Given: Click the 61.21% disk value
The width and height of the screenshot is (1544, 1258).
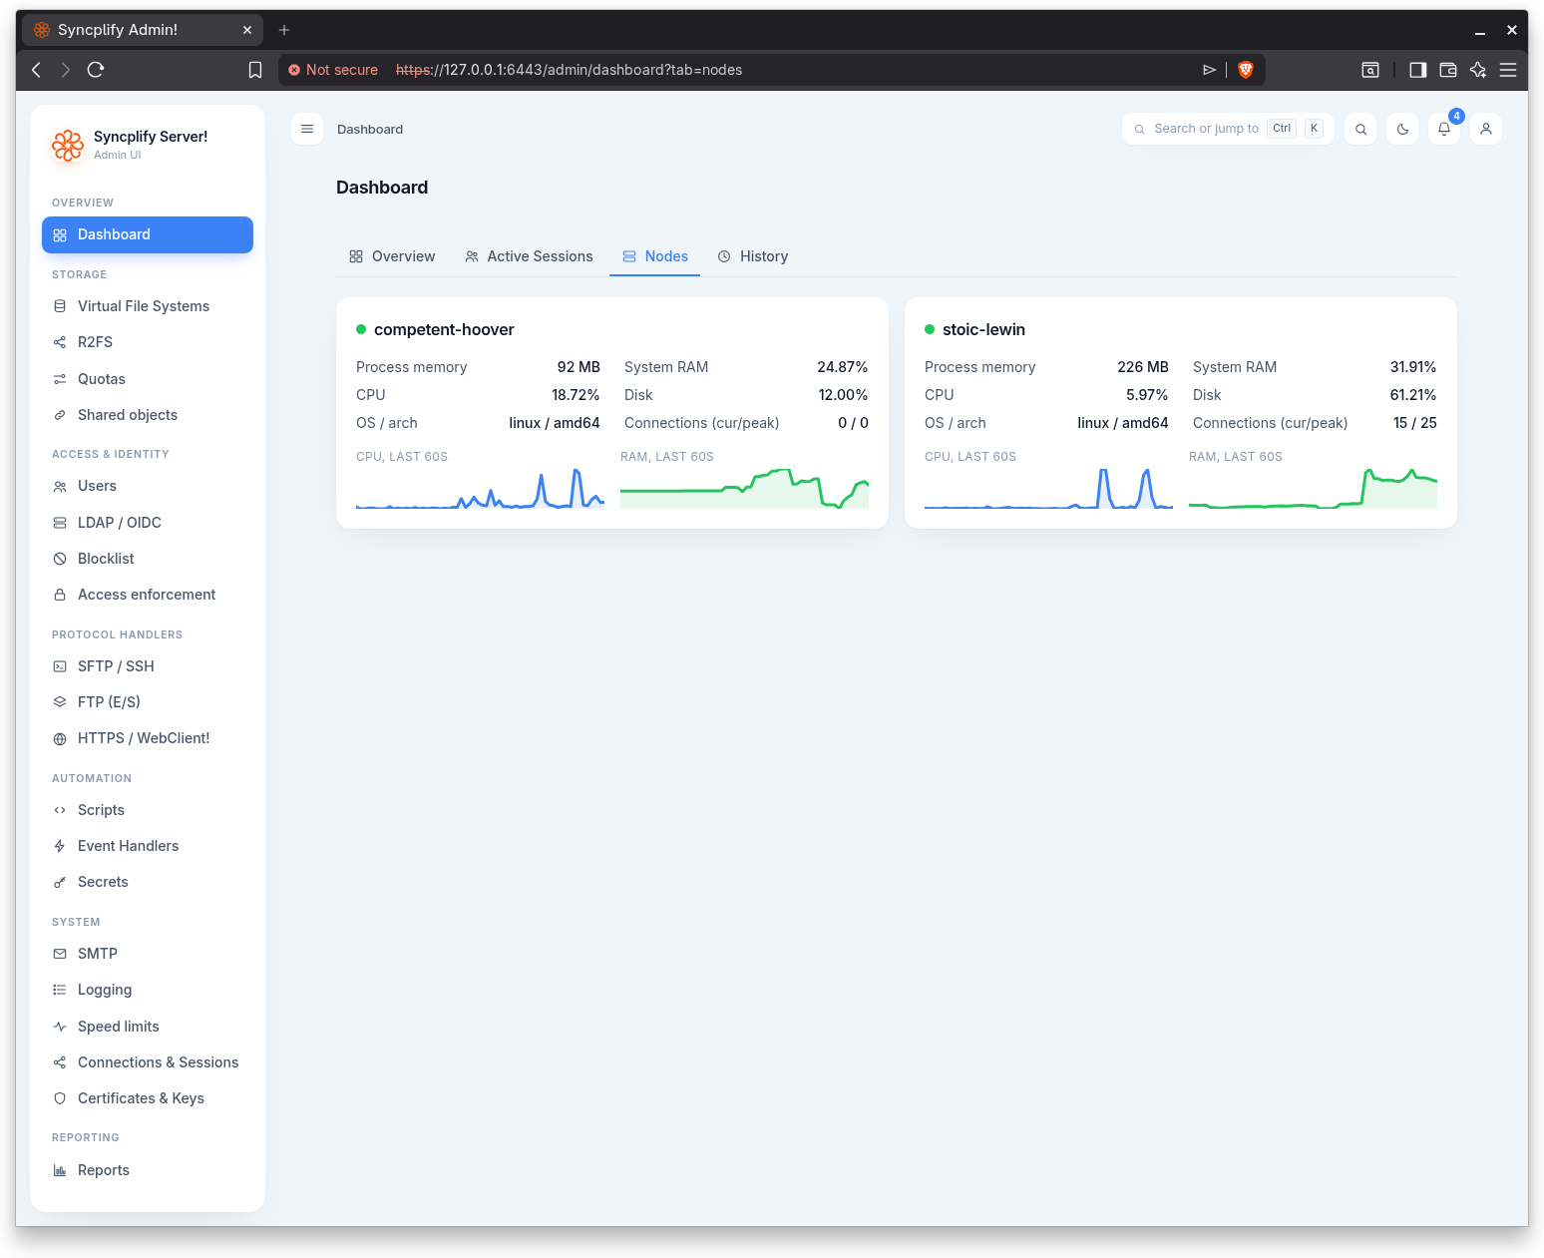Looking at the screenshot, I should [1413, 395].
